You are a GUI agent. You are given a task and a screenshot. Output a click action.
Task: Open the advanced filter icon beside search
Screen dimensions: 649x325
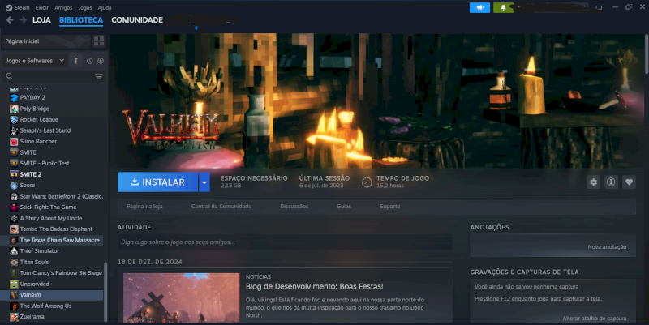tap(98, 76)
